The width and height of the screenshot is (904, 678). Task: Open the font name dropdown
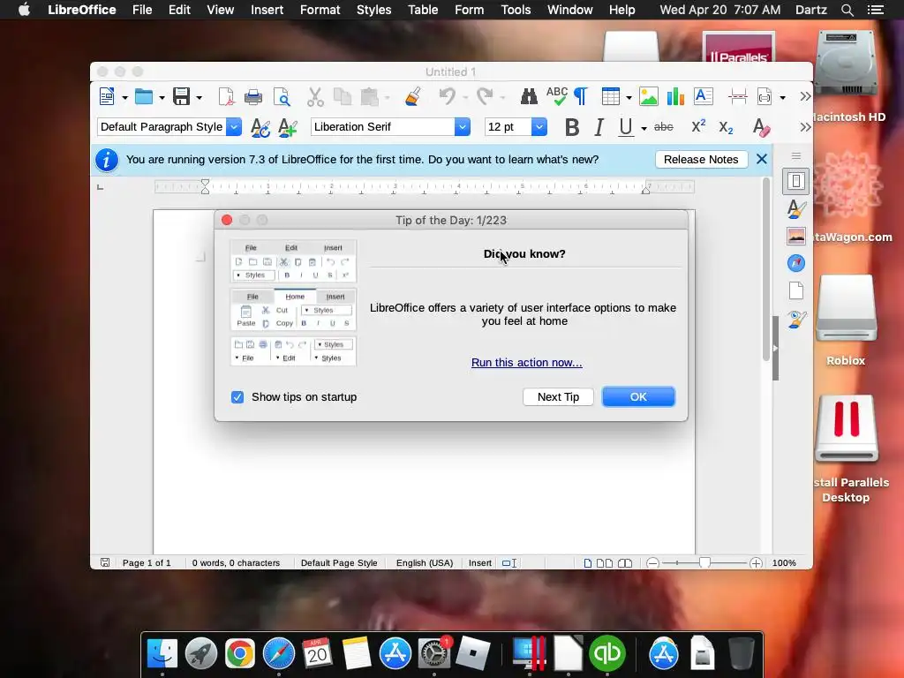pos(462,127)
